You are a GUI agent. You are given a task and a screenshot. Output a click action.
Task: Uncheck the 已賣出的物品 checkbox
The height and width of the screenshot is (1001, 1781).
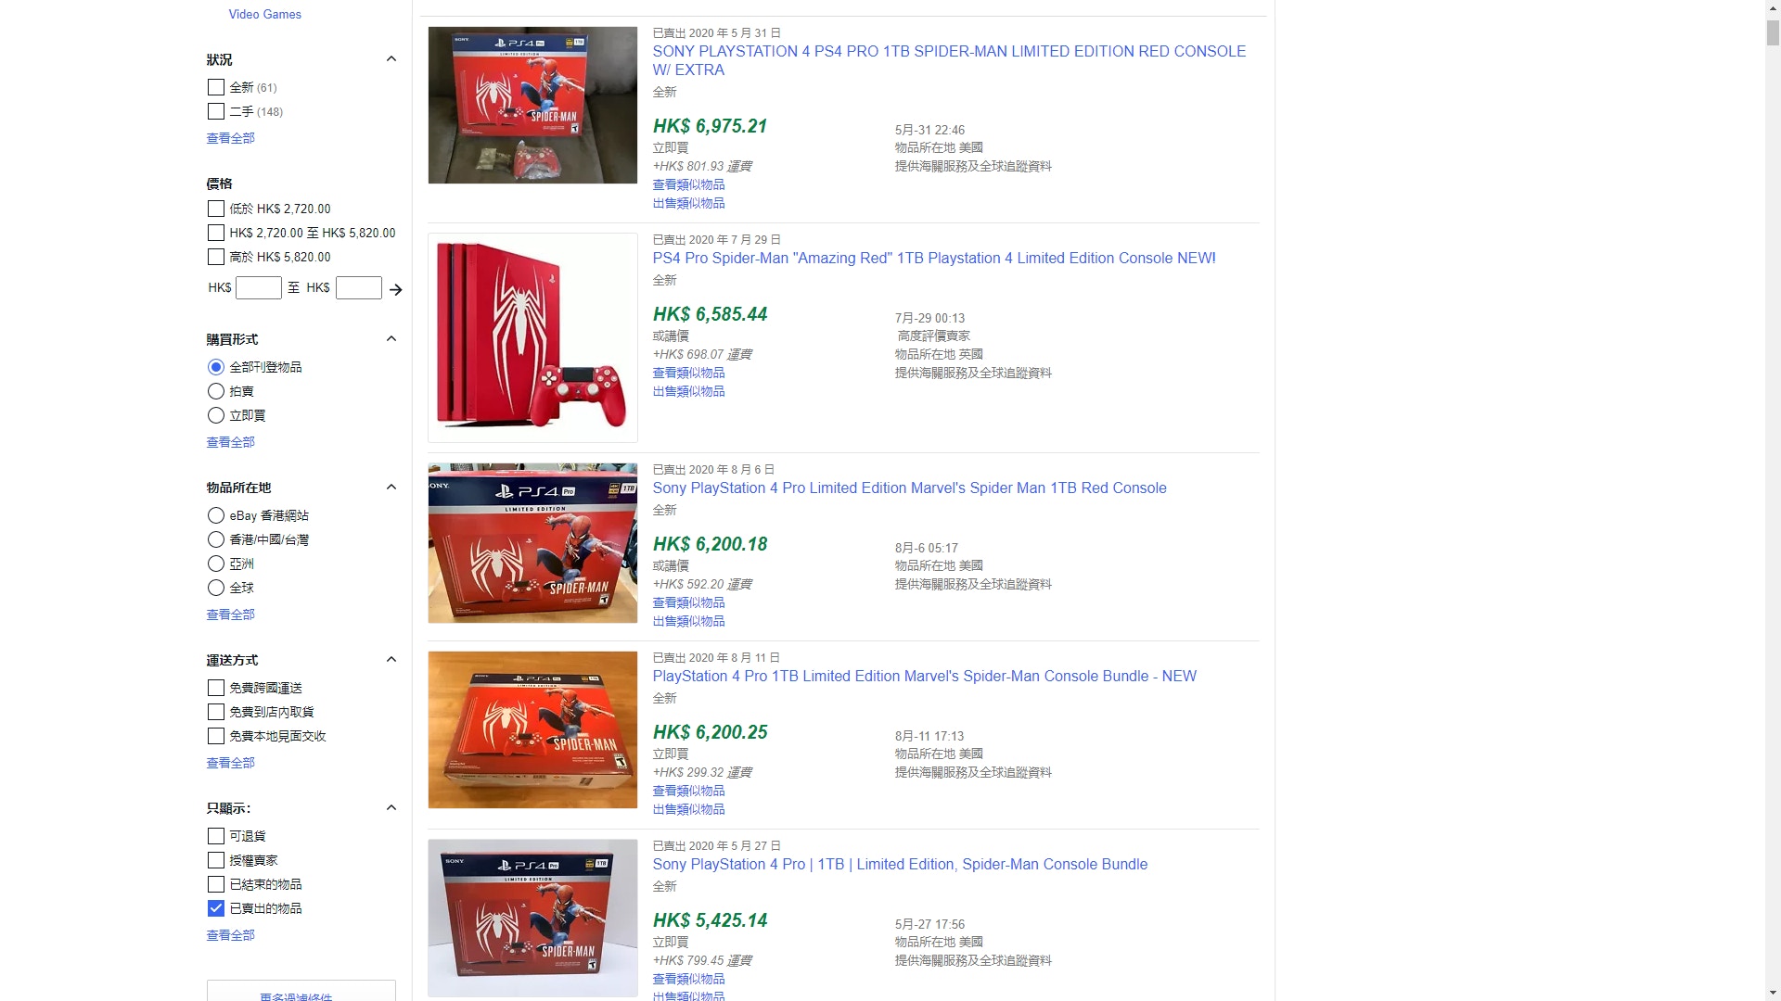[x=216, y=908]
